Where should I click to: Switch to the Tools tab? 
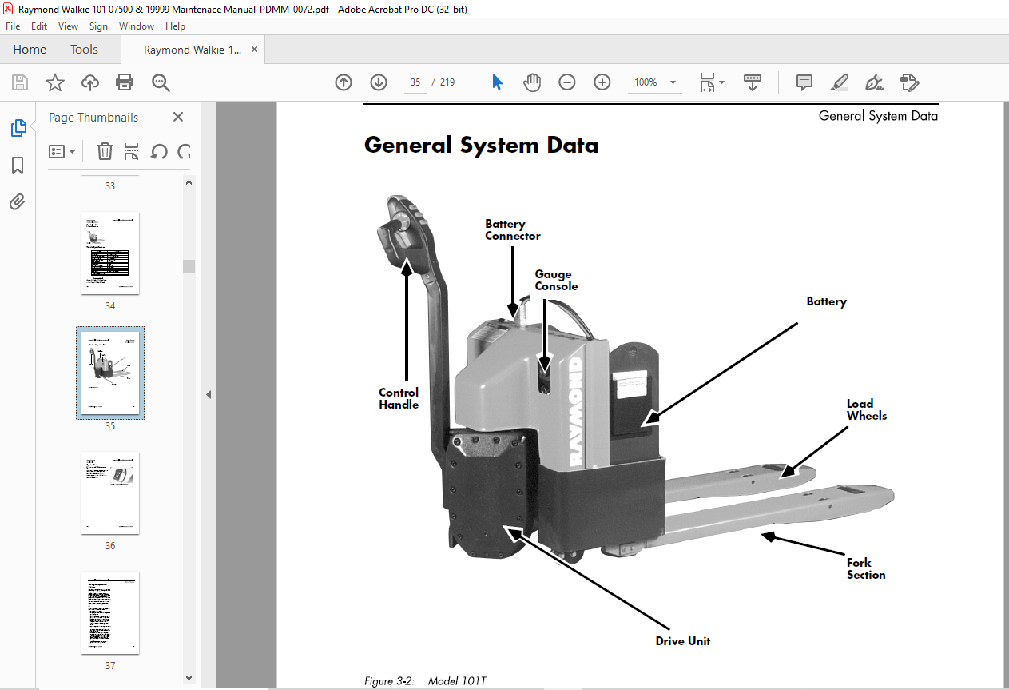[84, 50]
